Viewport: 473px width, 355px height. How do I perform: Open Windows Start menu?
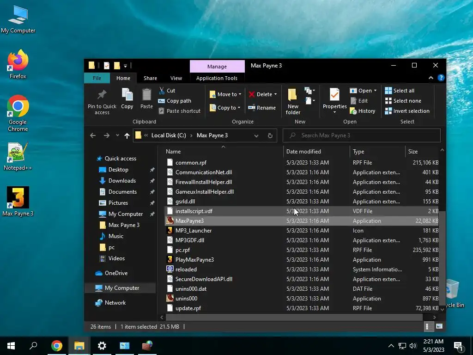[11, 346]
